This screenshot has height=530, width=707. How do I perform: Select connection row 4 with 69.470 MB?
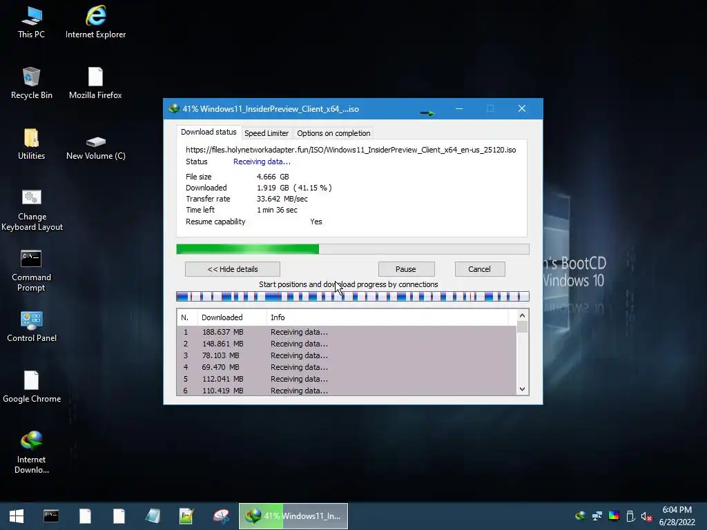[347, 367]
